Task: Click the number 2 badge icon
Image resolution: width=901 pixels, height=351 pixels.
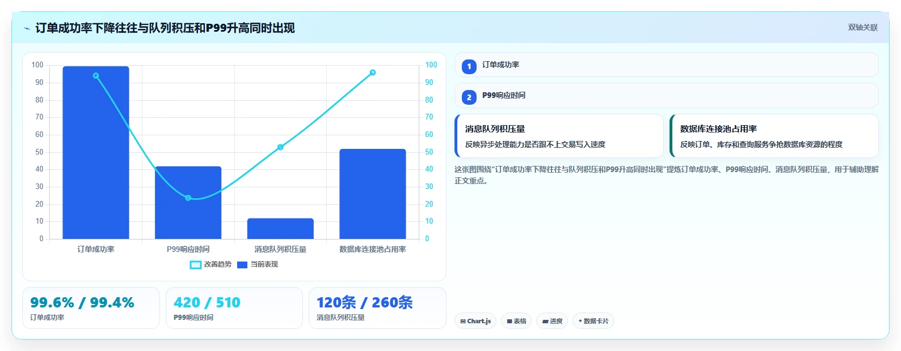Action: [x=469, y=97]
